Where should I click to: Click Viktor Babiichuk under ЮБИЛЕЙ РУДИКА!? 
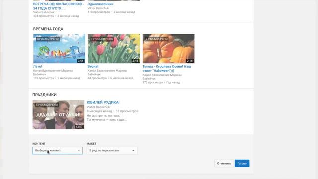[x=98, y=107]
